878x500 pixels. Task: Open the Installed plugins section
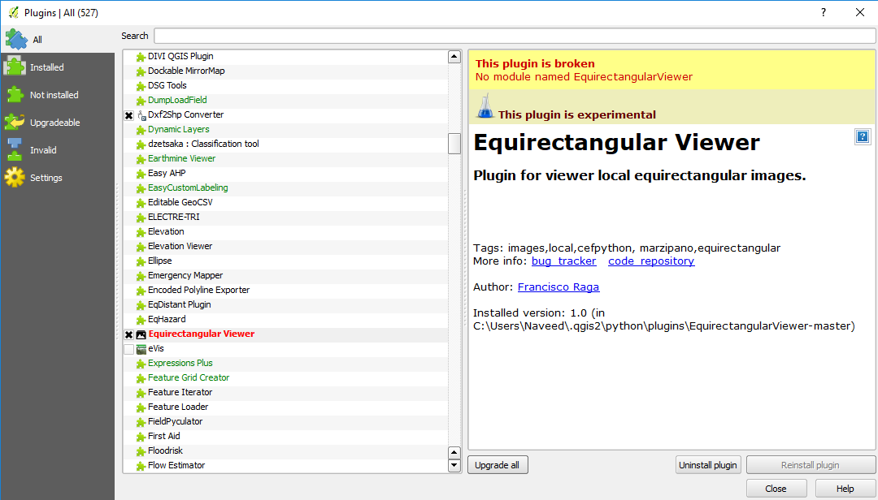pyautogui.click(x=18, y=67)
